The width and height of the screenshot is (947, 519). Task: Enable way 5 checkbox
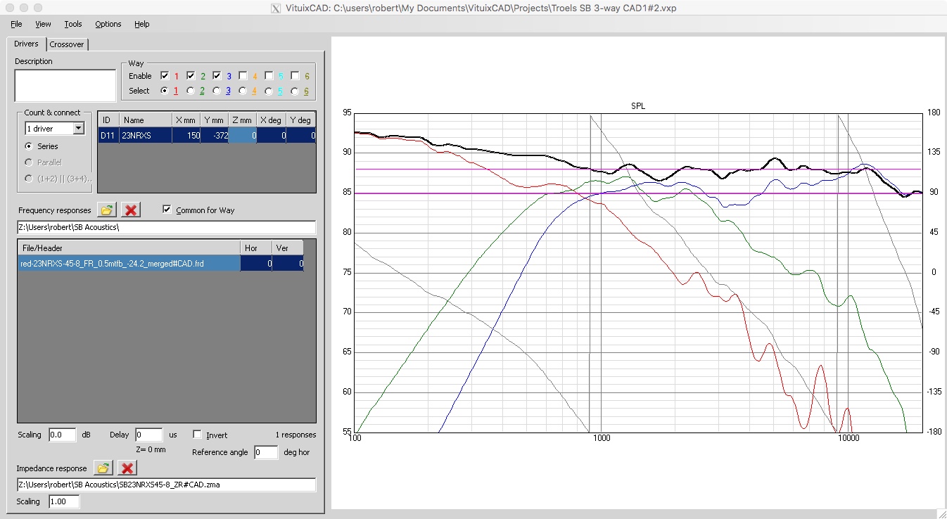click(x=269, y=75)
